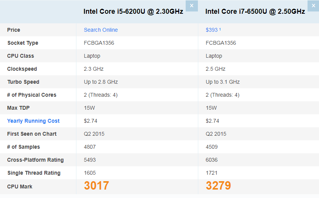Open the Yearly Running Cost link
The image size is (319, 198).
33,121
